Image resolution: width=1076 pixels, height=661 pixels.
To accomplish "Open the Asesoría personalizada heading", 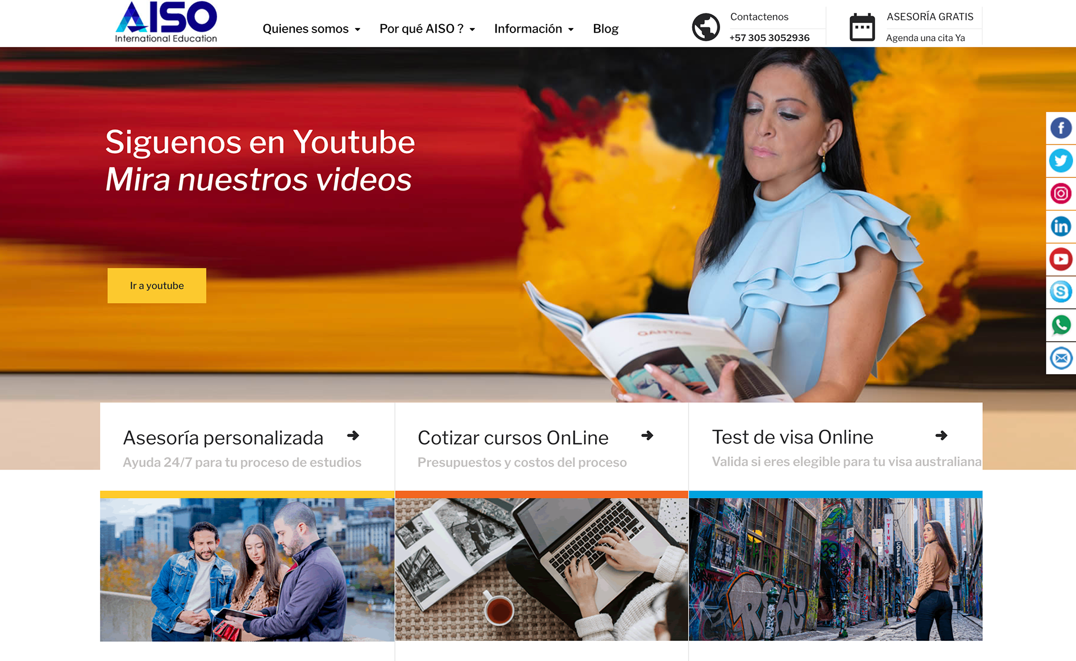I will (x=223, y=437).
